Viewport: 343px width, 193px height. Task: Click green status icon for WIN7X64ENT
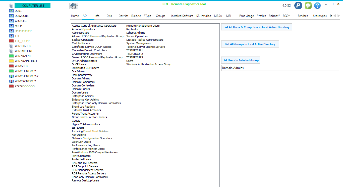tap(11, 56)
